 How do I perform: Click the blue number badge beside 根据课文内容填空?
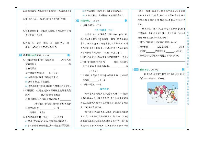pos(20,55)
